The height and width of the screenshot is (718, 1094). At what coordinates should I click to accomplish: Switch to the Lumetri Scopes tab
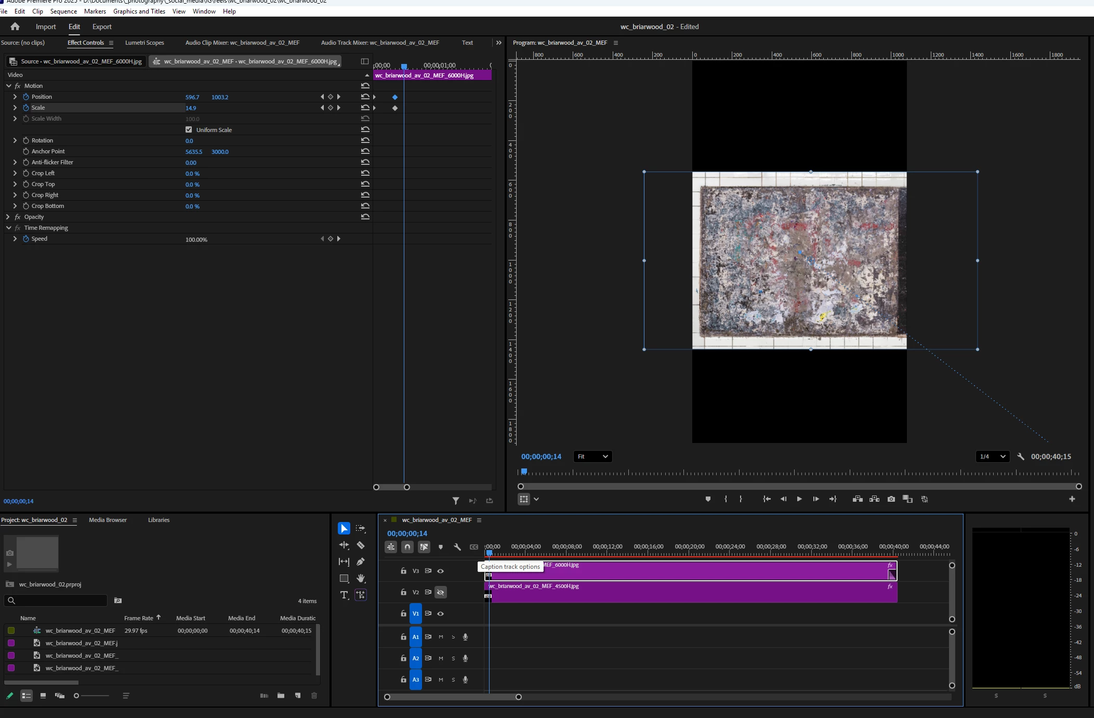[x=144, y=43]
